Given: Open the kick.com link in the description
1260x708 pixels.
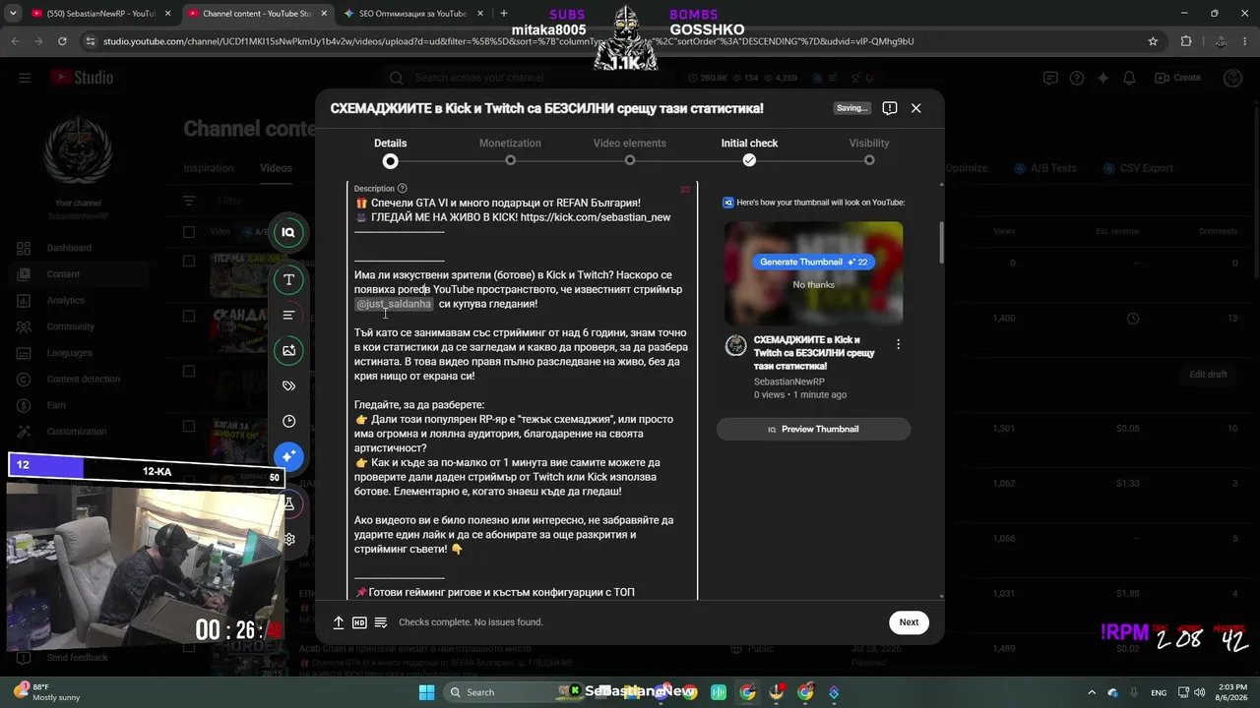Looking at the screenshot, I should pos(596,217).
